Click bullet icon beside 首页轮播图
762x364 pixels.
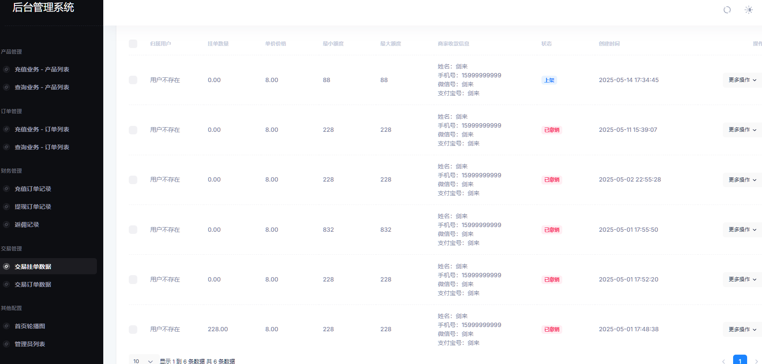[6, 326]
